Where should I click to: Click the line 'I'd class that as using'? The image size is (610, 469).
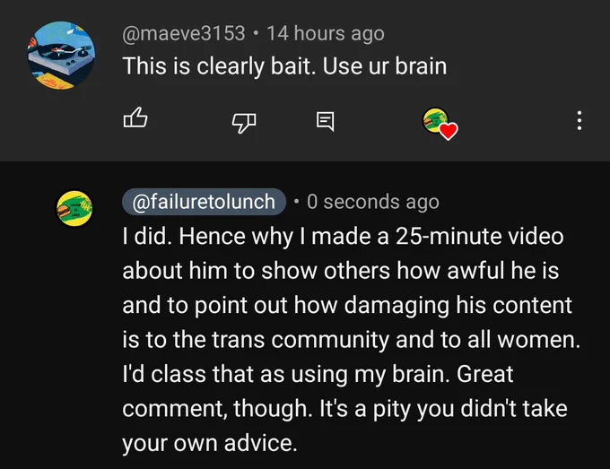pyautogui.click(x=318, y=374)
